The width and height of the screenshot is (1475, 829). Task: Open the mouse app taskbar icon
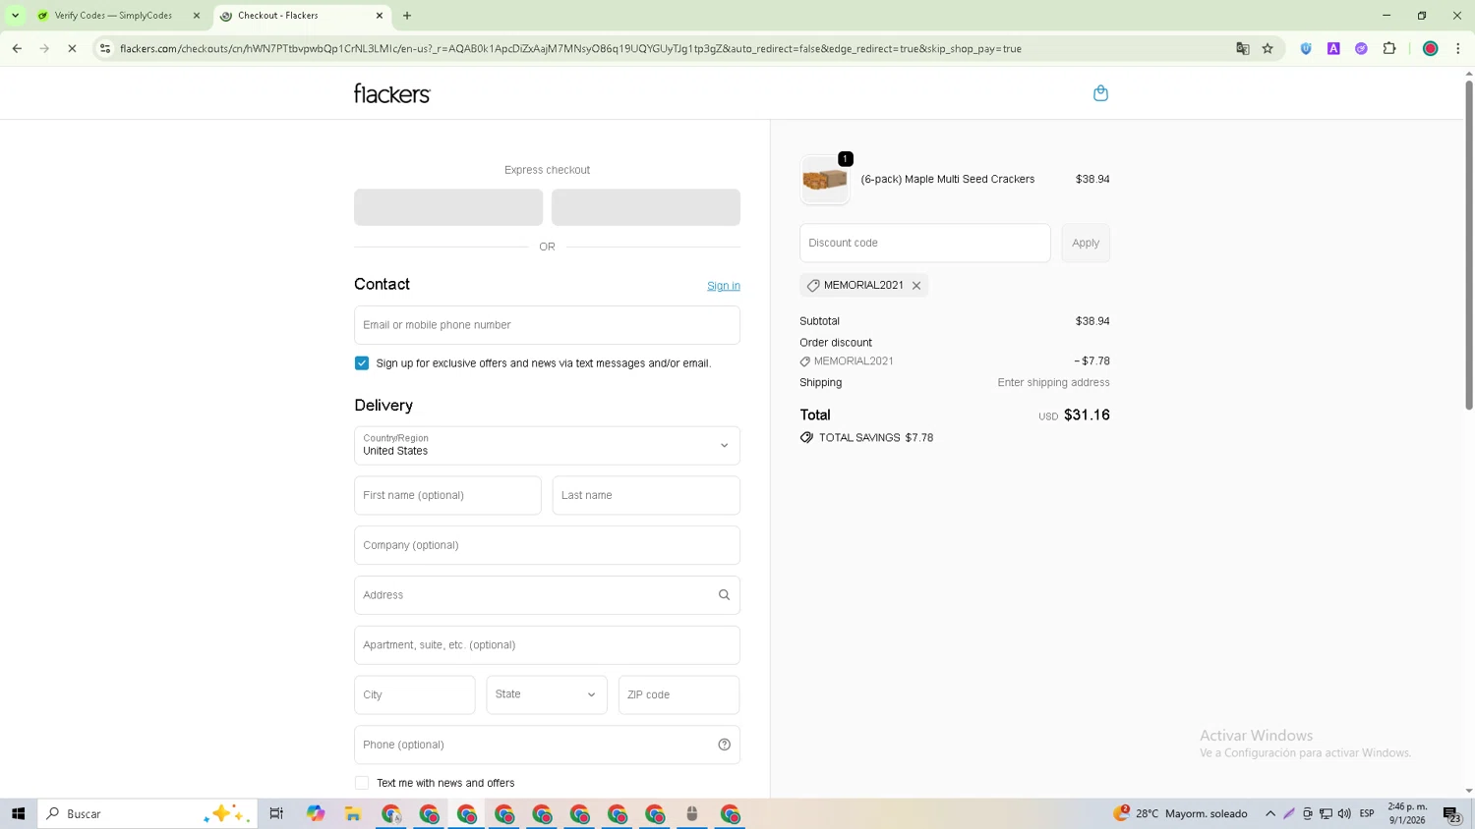click(692, 813)
